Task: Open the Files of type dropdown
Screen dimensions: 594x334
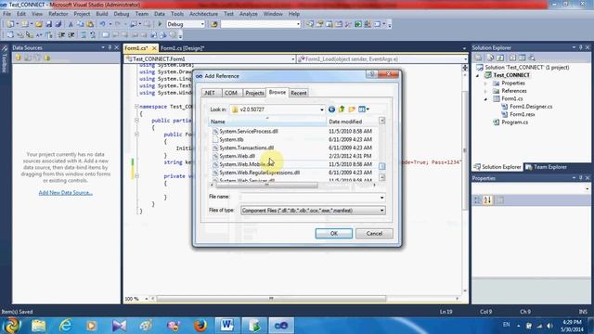Action: [381, 211]
